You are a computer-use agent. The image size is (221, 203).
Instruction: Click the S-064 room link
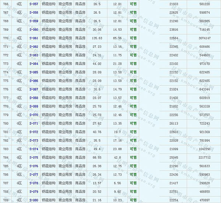pos(34,64)
